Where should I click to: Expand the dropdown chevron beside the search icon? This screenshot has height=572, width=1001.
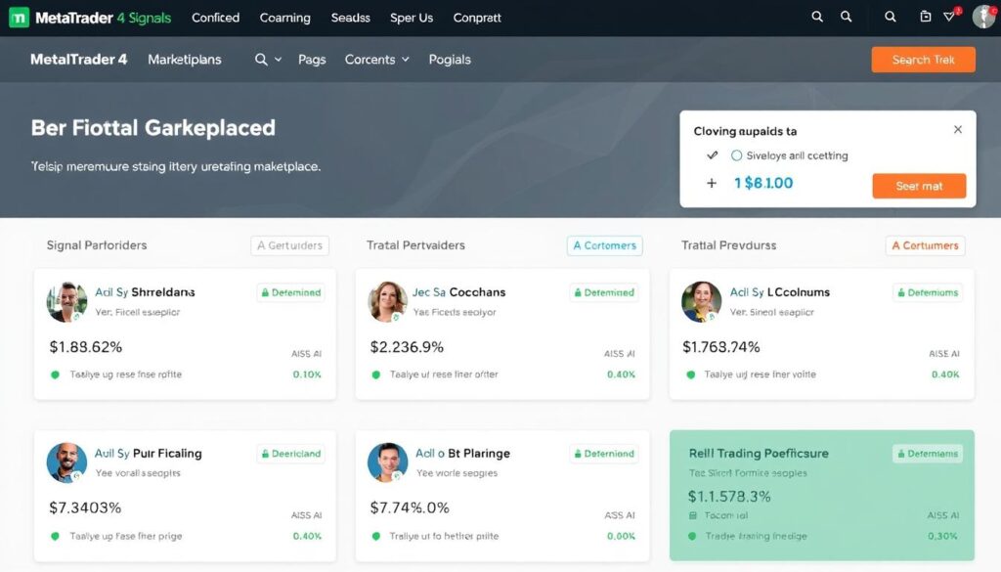(278, 60)
